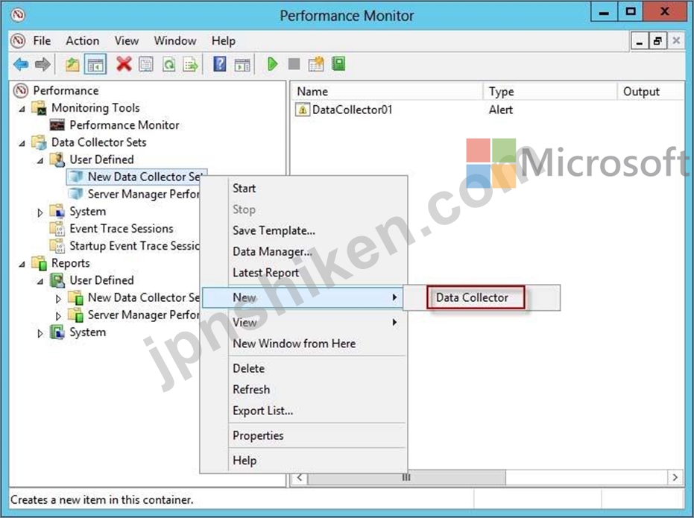Select Latest Report in context menu
The width and height of the screenshot is (694, 518).
[304, 273]
